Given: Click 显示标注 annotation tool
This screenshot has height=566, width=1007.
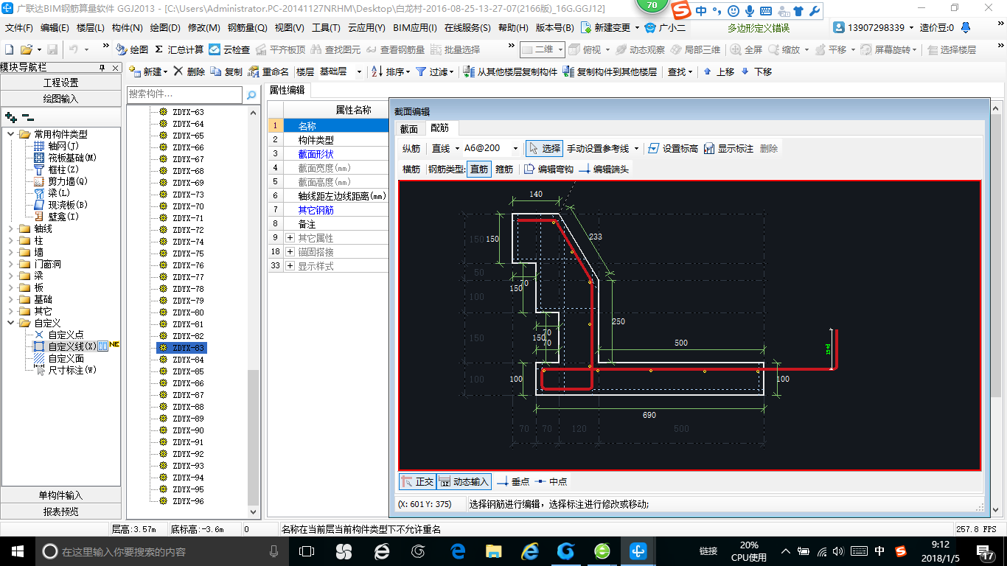Looking at the screenshot, I should 728,148.
